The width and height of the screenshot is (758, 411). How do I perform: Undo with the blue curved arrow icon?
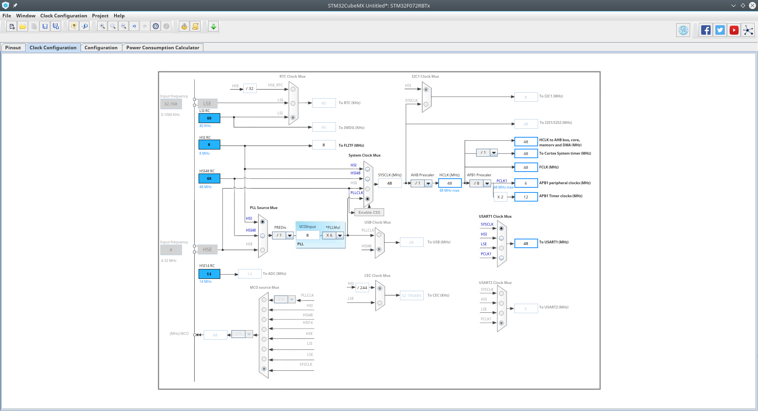tap(134, 26)
